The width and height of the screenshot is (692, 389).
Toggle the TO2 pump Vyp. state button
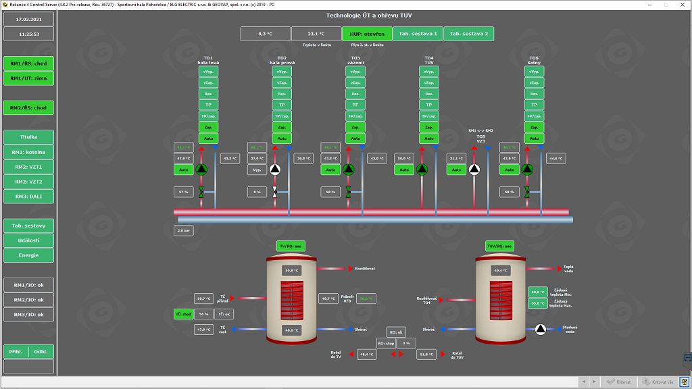click(257, 170)
